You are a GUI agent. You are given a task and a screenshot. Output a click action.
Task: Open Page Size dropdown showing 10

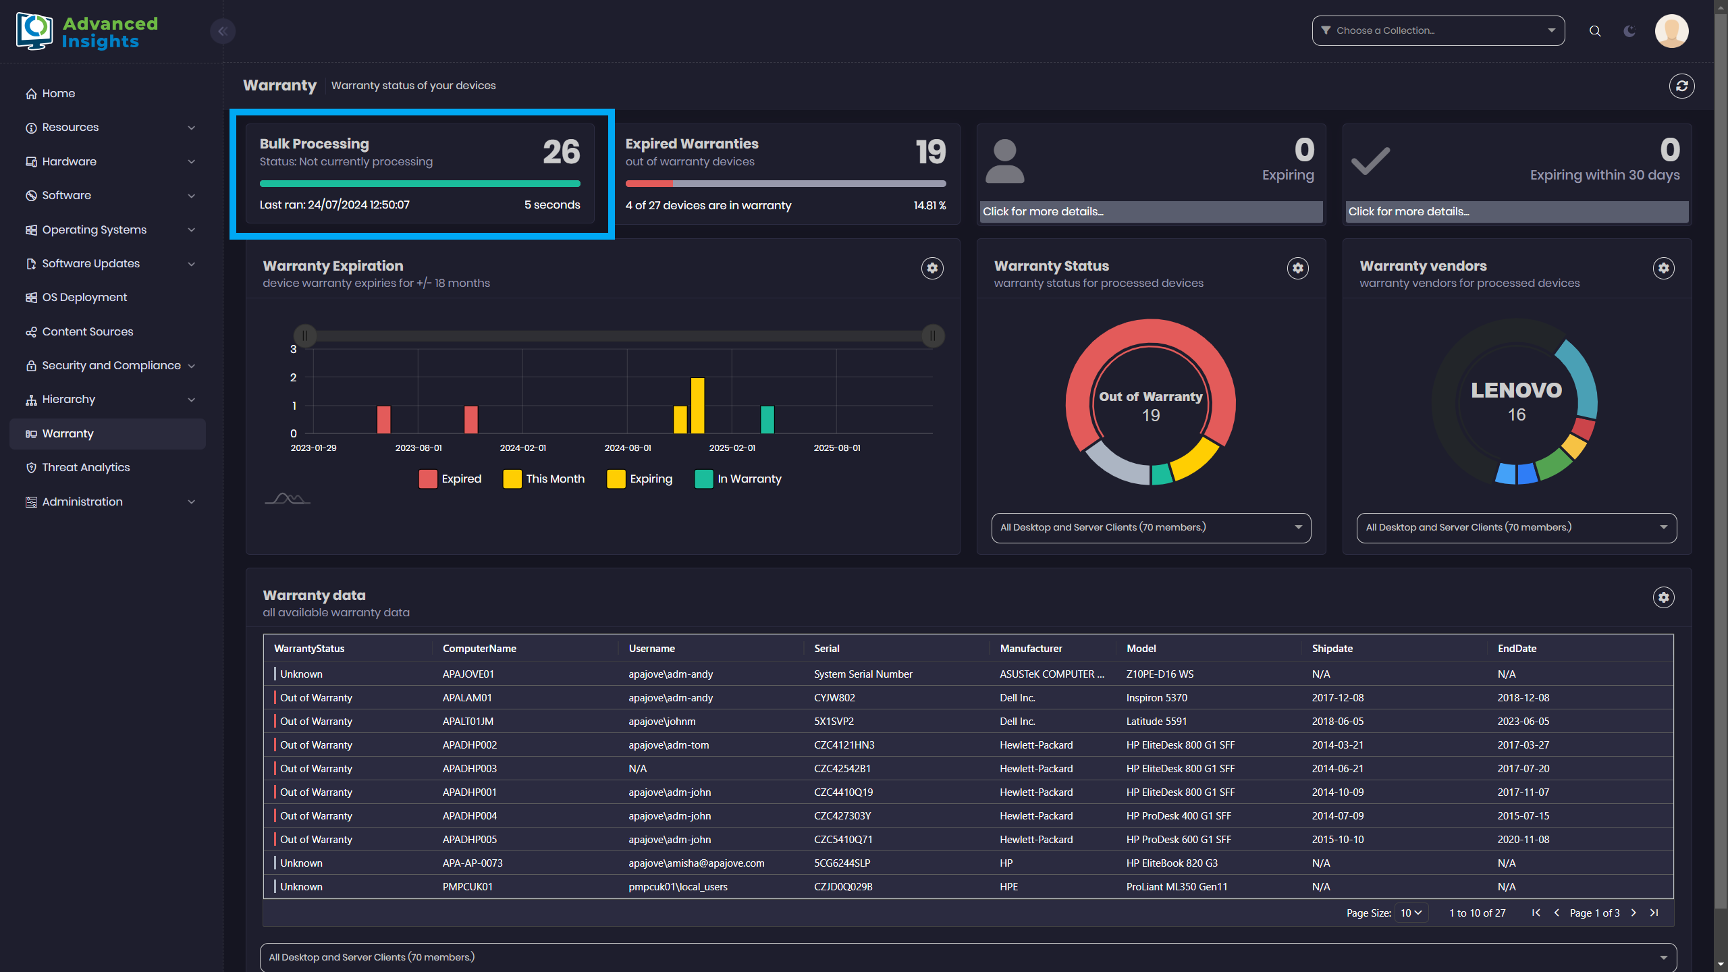coord(1411,913)
